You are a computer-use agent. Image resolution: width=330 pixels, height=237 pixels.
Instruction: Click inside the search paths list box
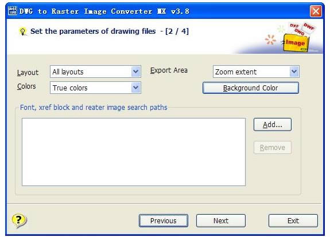point(134,152)
